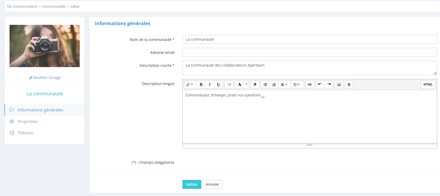Viewport: 440px width, 196px height.
Task: Toggle underline formatting
Action: 218,85
